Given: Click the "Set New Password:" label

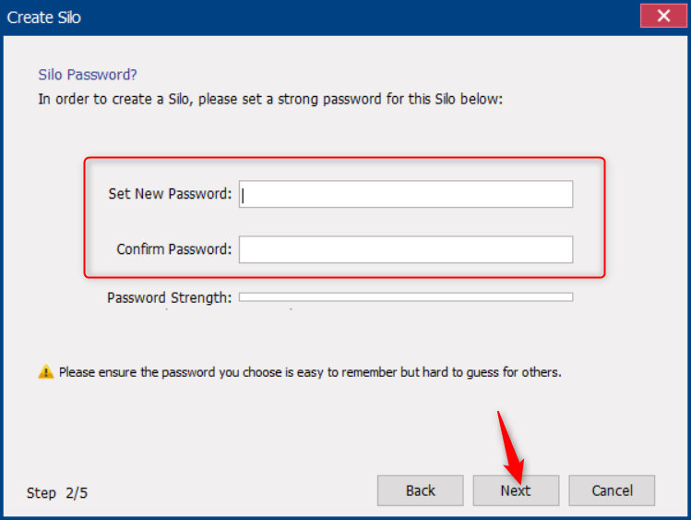Looking at the screenshot, I should pos(170,194).
